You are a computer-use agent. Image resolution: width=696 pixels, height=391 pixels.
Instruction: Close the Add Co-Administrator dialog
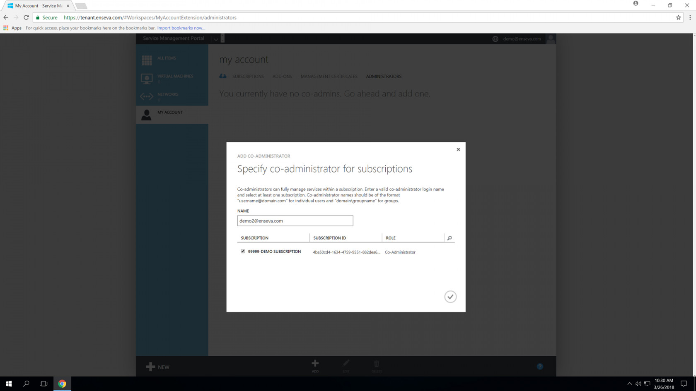click(x=458, y=149)
